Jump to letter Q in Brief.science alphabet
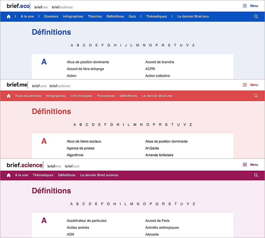265x238 pixels. (157, 204)
